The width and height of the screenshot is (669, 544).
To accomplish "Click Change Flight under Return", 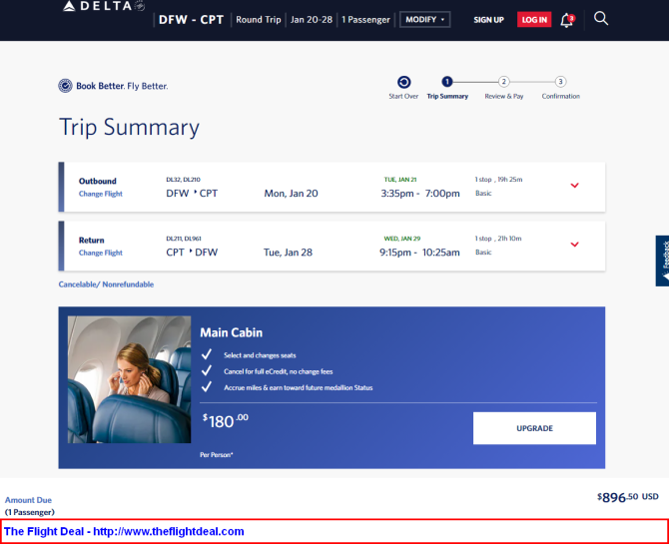I will [x=101, y=253].
